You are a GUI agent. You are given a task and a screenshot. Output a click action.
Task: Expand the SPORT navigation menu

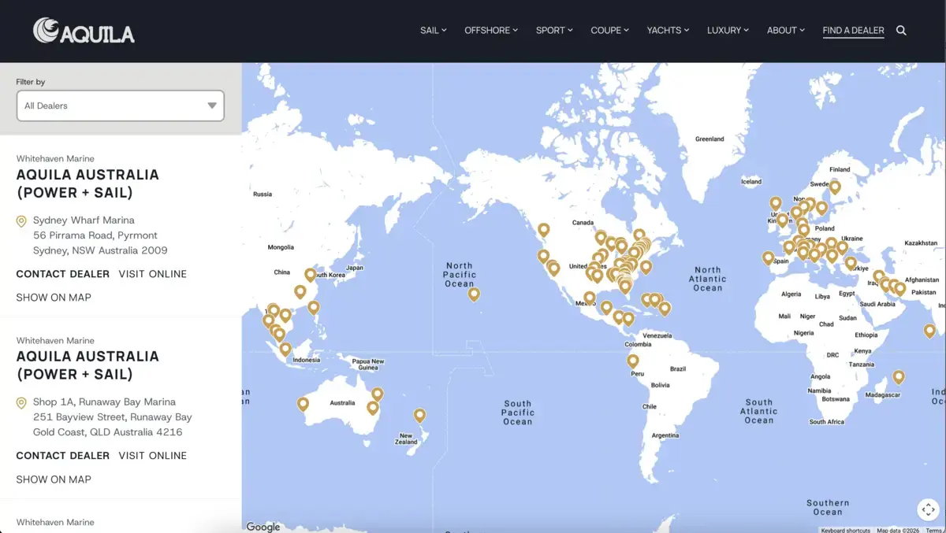point(554,31)
